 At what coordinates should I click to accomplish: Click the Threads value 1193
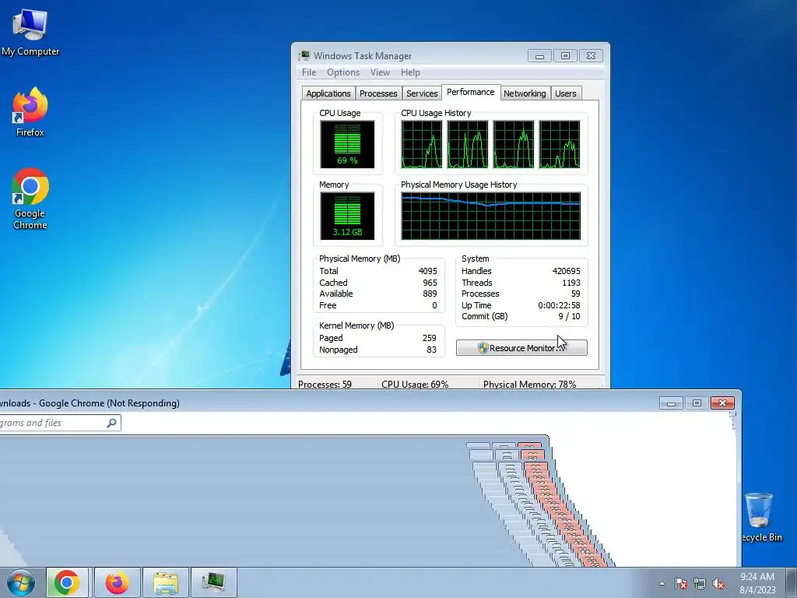coord(571,283)
